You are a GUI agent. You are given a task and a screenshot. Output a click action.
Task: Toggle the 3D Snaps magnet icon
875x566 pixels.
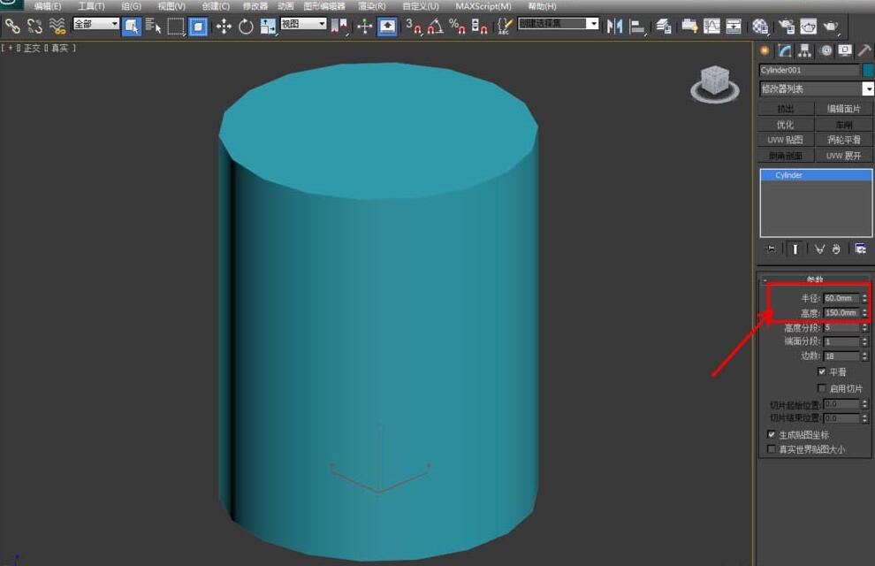pyautogui.click(x=414, y=27)
